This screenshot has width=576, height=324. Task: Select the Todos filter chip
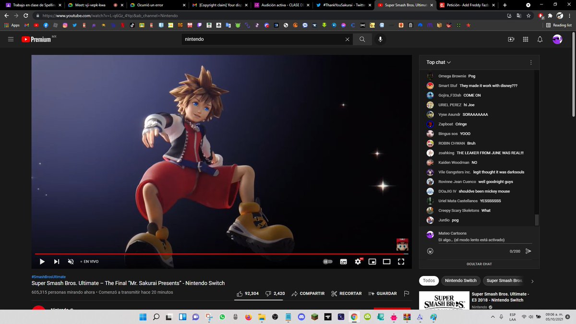pyautogui.click(x=429, y=280)
